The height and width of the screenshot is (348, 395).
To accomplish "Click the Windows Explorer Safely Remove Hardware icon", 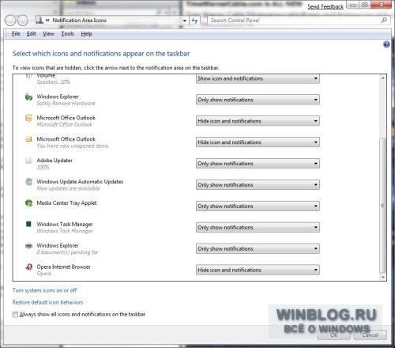I will click(x=28, y=96).
